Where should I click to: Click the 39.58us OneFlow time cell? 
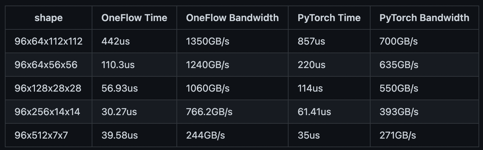[119, 135]
